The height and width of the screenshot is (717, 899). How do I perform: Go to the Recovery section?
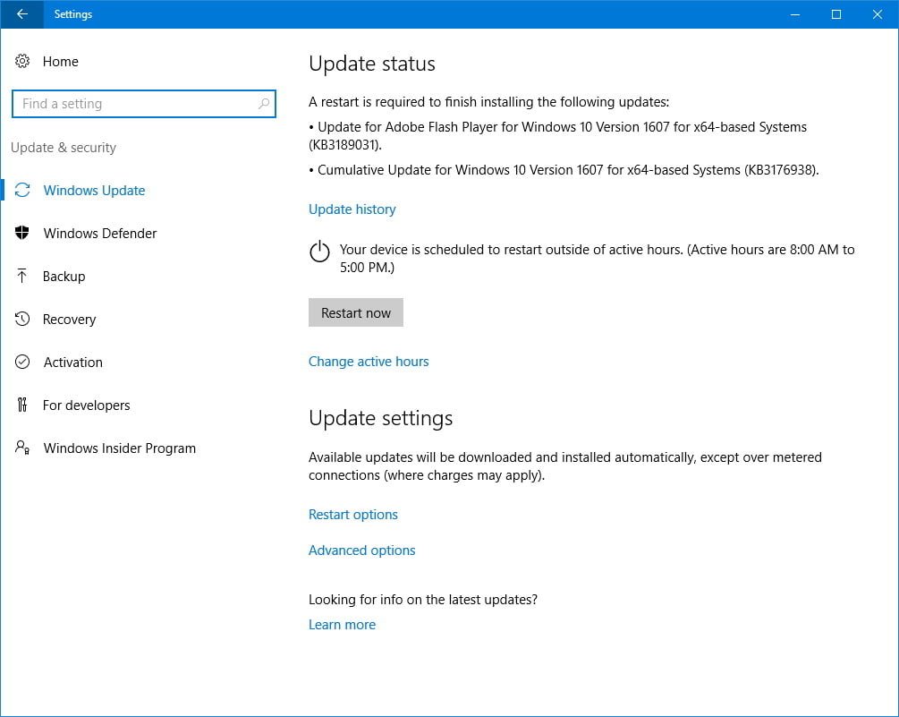[x=69, y=320]
